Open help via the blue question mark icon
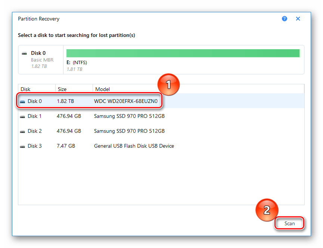 click(285, 19)
